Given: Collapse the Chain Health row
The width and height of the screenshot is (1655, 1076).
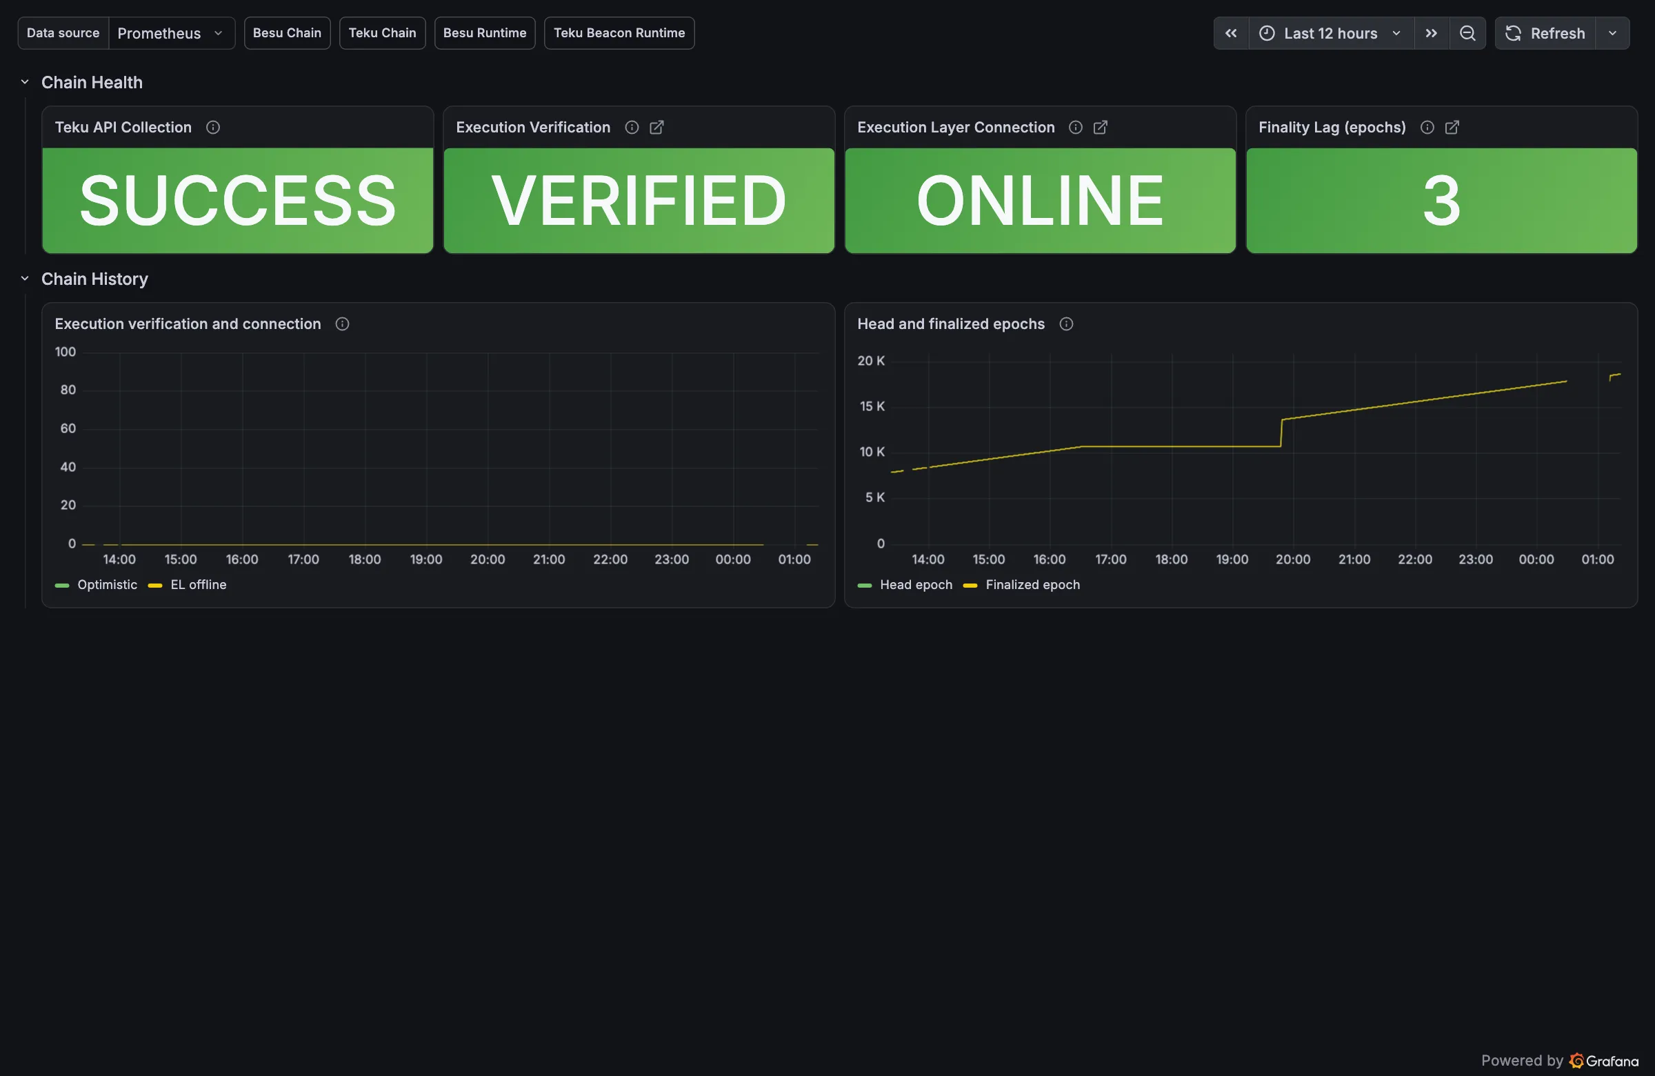Looking at the screenshot, I should [25, 82].
